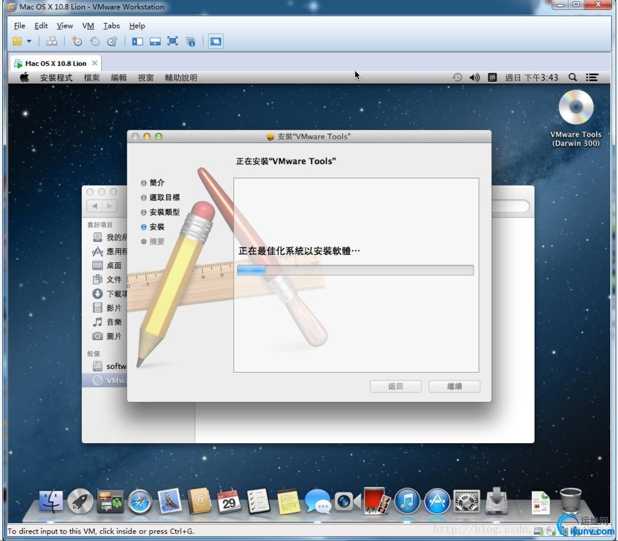Open the snapshot manager icon
This screenshot has width=618, height=541.
pos(112,41)
